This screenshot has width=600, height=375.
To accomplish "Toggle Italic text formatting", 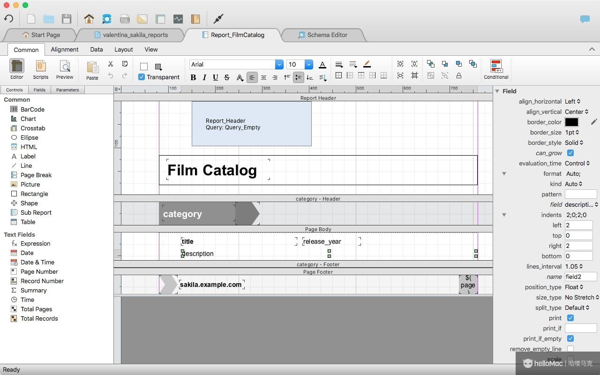I will click(x=204, y=77).
